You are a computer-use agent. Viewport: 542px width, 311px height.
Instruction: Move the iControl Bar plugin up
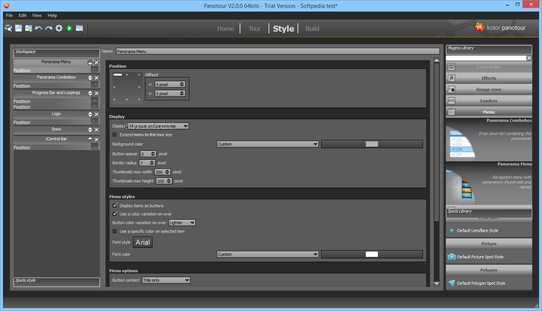(x=90, y=139)
